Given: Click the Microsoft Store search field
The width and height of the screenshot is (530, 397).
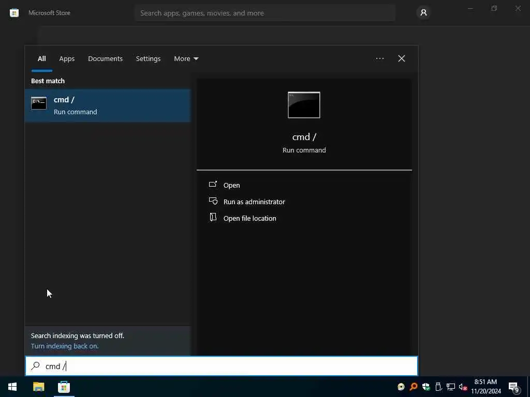Looking at the screenshot, I should click(266, 13).
